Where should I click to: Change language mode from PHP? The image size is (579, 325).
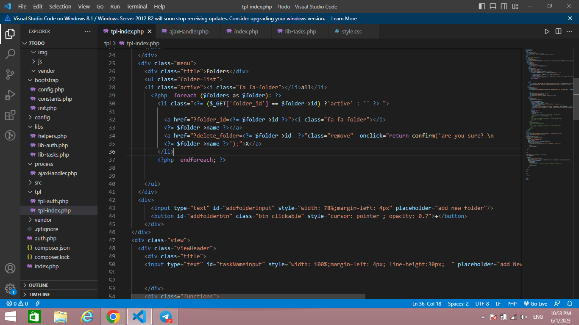(x=512, y=303)
